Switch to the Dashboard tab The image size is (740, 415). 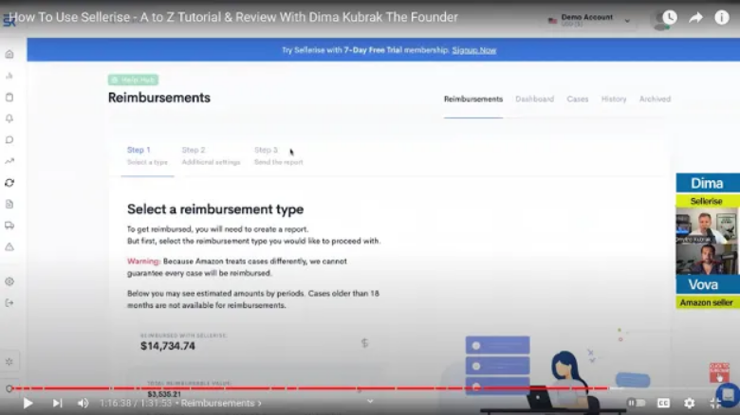[x=535, y=99]
